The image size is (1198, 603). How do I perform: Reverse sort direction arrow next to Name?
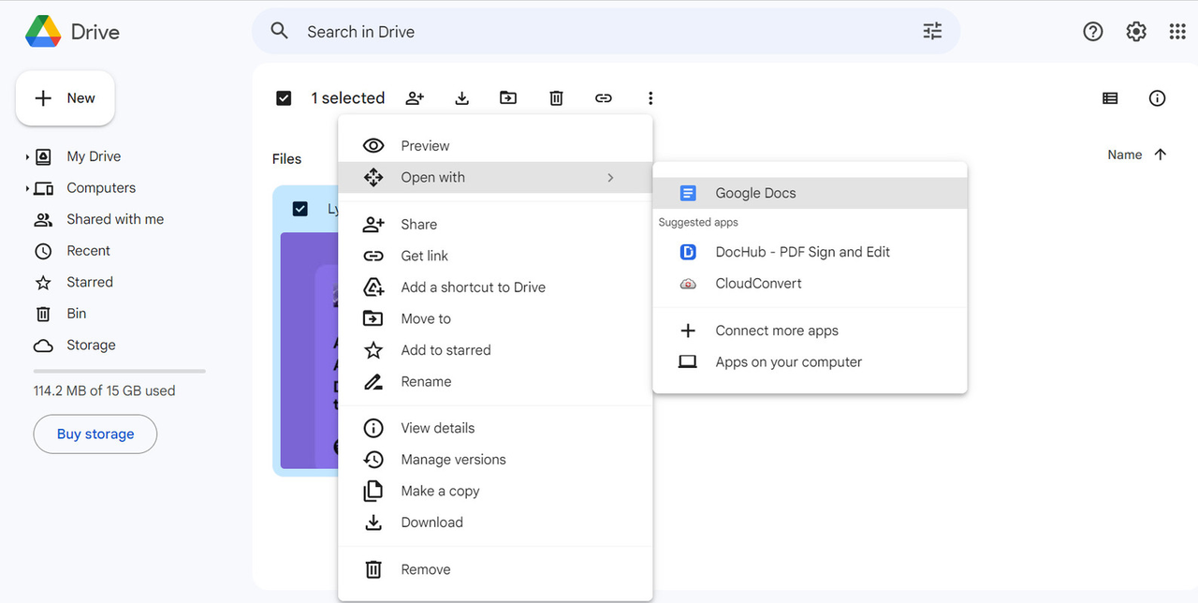(x=1161, y=155)
